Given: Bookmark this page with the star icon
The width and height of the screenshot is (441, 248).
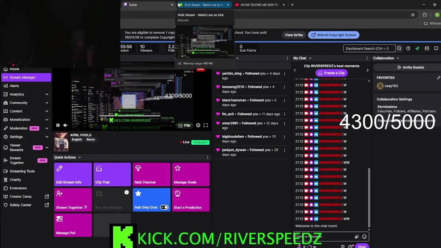Looking at the screenshot, I should pos(413,15).
